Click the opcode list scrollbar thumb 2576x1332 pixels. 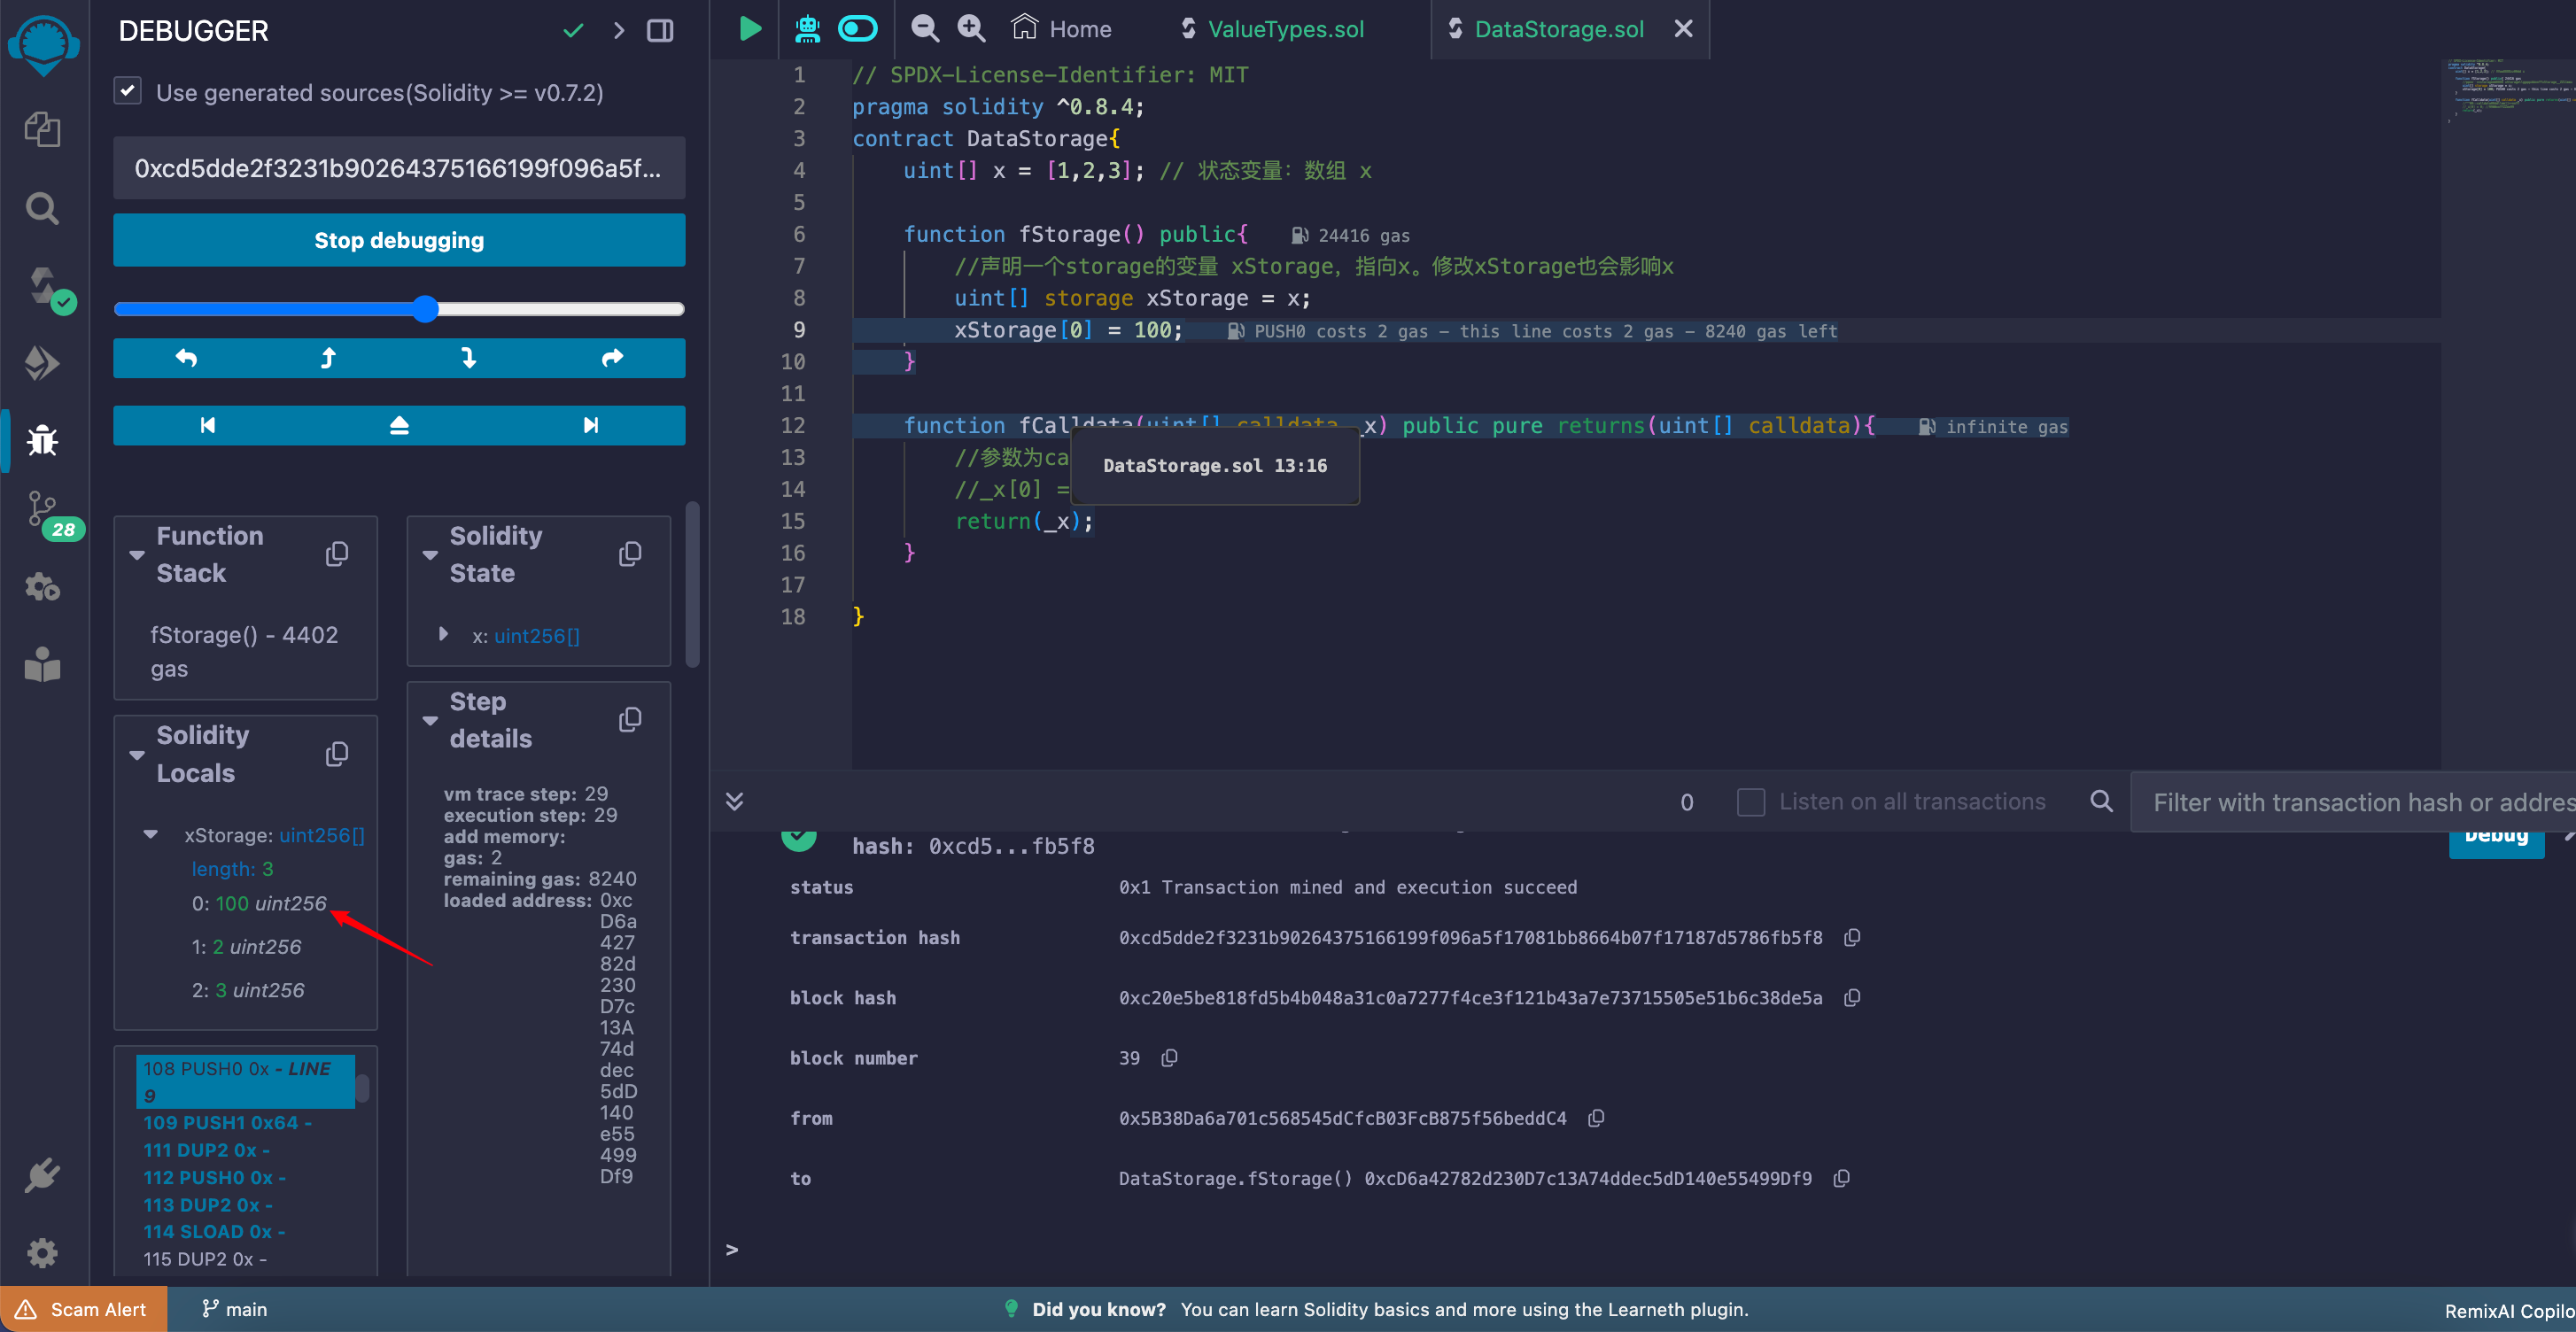tap(362, 1088)
